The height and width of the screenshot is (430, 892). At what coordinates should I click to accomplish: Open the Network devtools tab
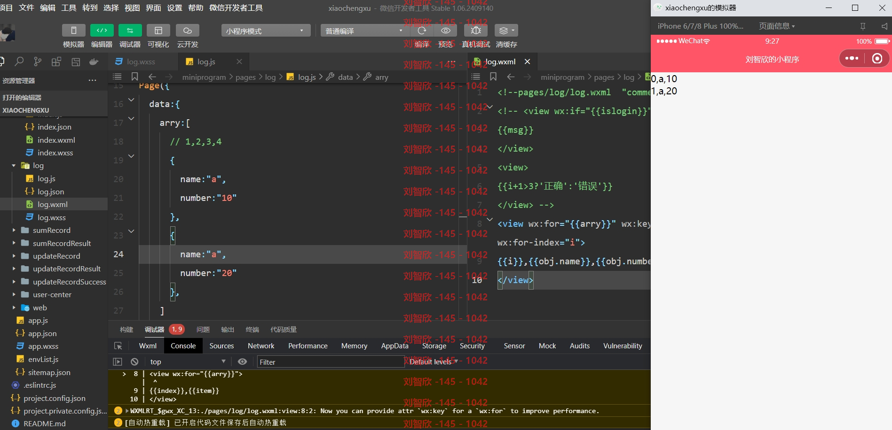[x=261, y=346]
